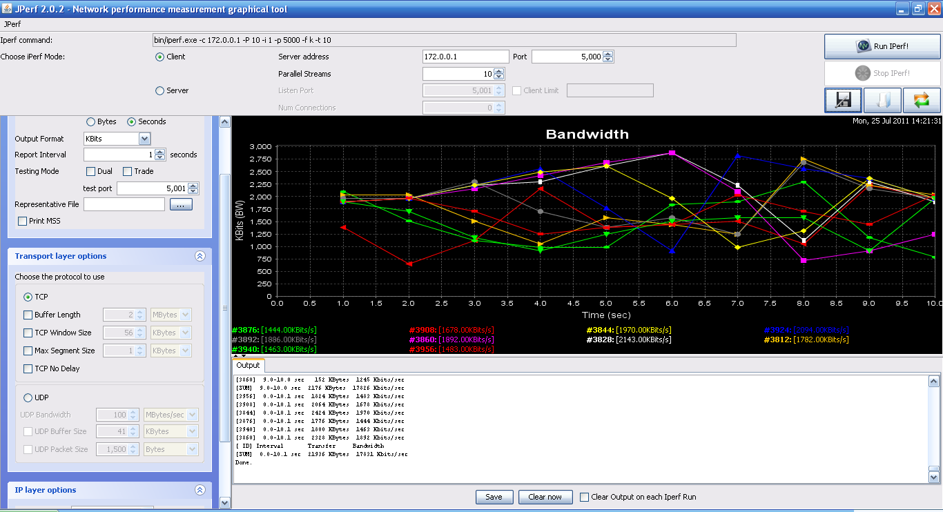This screenshot has width=943, height=512.
Task: Open the Output Format dropdown
Action: pyautogui.click(x=144, y=139)
